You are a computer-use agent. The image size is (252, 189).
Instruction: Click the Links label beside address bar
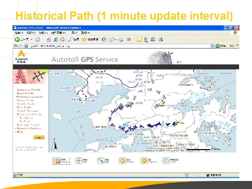pos(232,46)
